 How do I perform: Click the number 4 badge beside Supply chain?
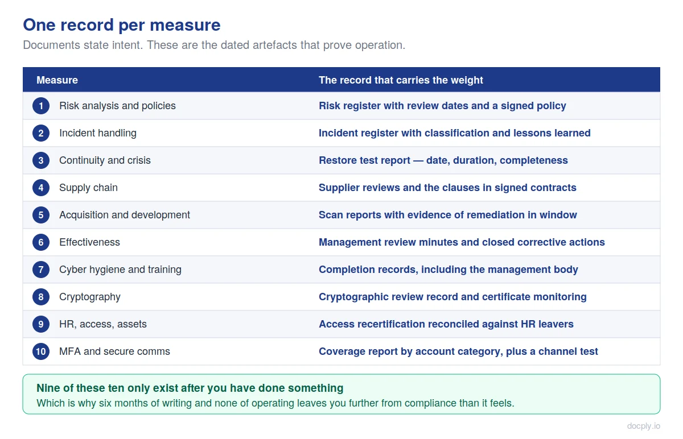pyautogui.click(x=41, y=188)
